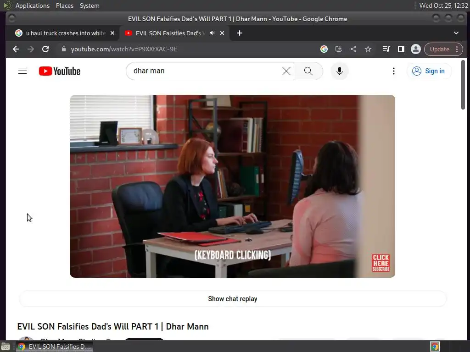Select the EVIL SON Falsifies Dad's tab
Viewport: 470px width, 352px height.
[x=174, y=33]
